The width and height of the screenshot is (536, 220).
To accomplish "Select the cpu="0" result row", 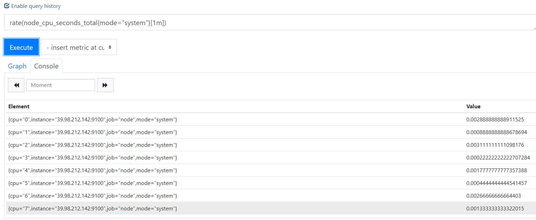I will [271, 120].
